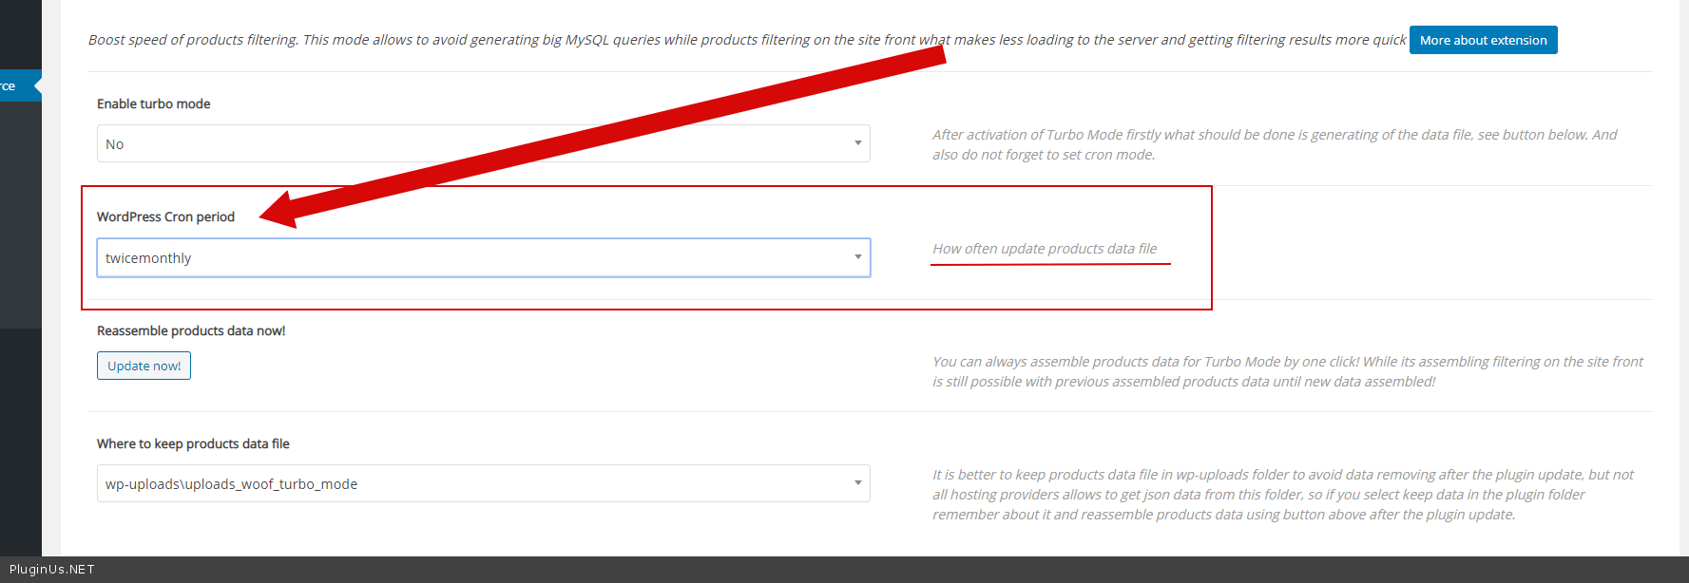
Task: Click the PluginUs.NET text in bottom bar
Action: coord(52,570)
